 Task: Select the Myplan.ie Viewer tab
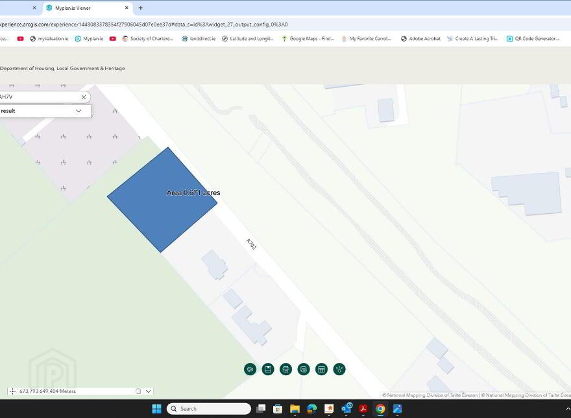tap(88, 8)
